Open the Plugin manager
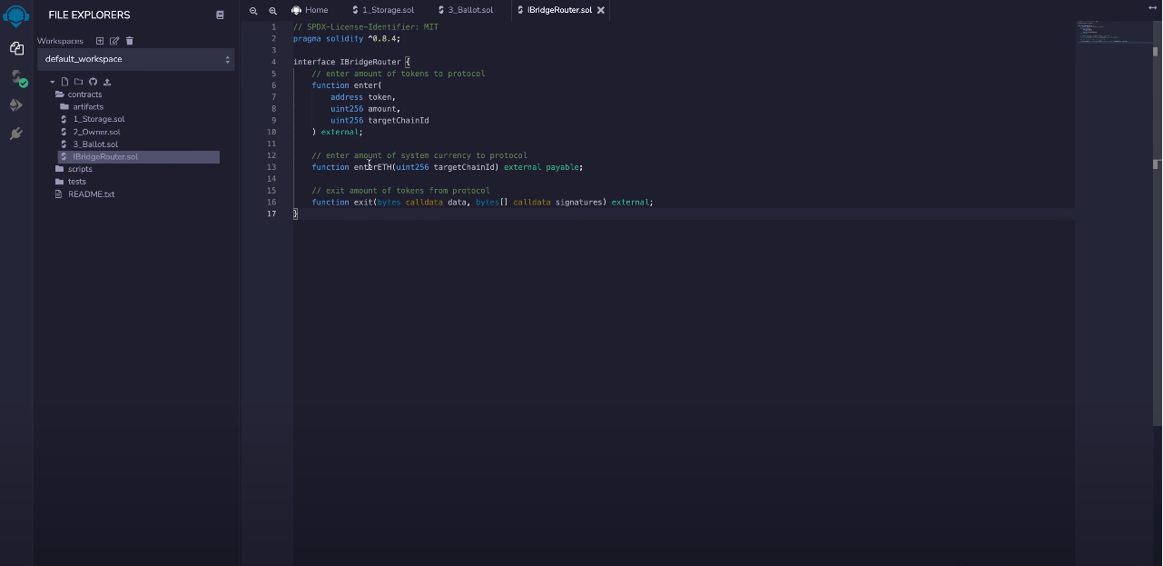The height and width of the screenshot is (566, 1163). [x=16, y=134]
